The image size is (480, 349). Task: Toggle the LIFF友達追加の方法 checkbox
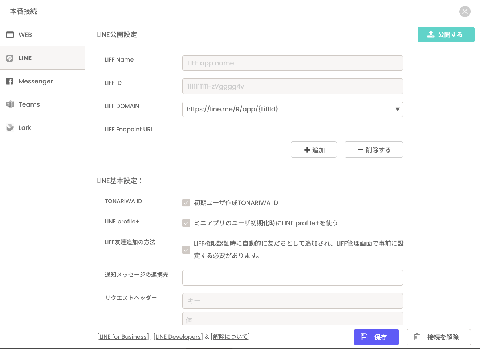[x=186, y=250]
